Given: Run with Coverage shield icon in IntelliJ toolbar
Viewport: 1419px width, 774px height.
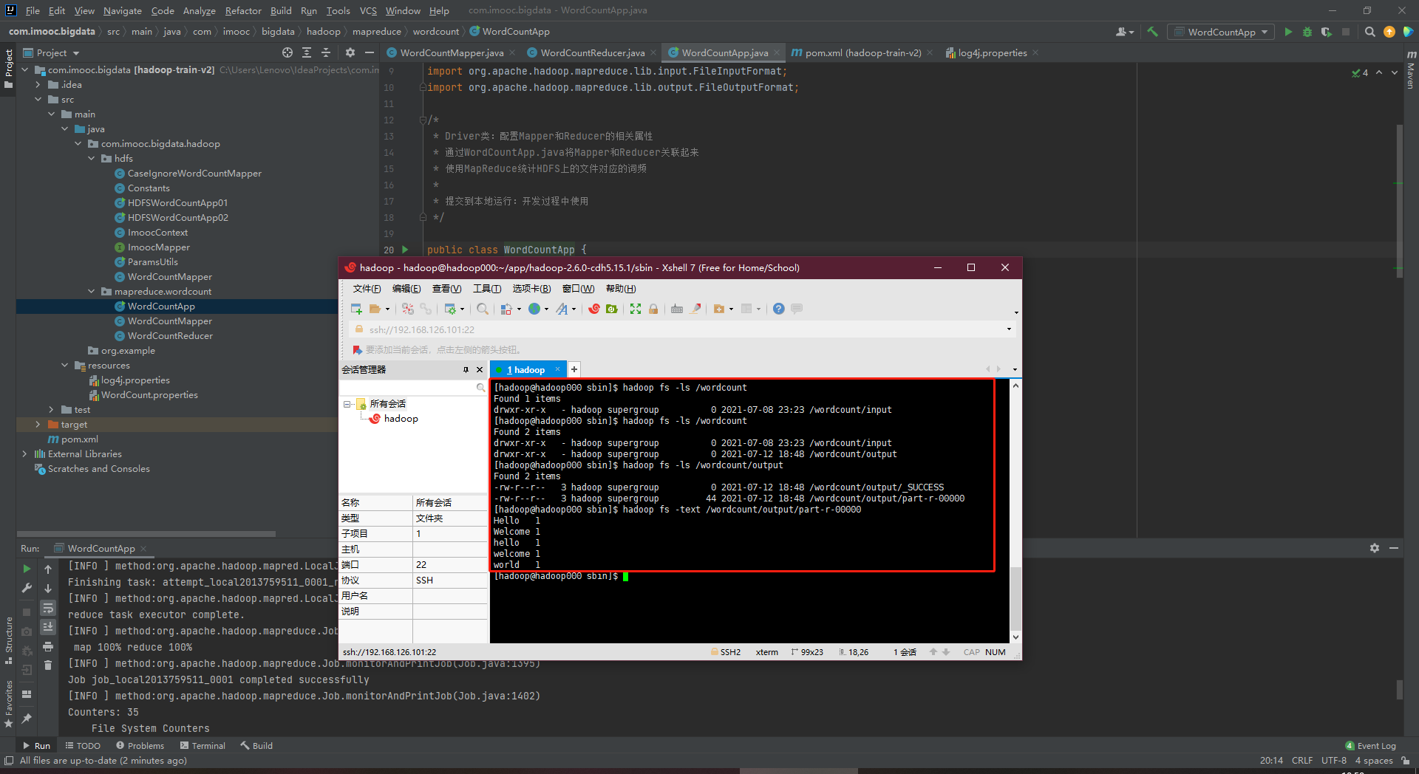Looking at the screenshot, I should click(x=1327, y=32).
